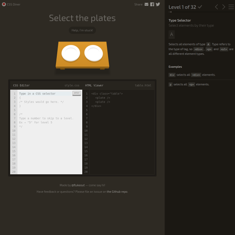
Task: Click the enter button in CSS Editor
Action: pos(77,93)
